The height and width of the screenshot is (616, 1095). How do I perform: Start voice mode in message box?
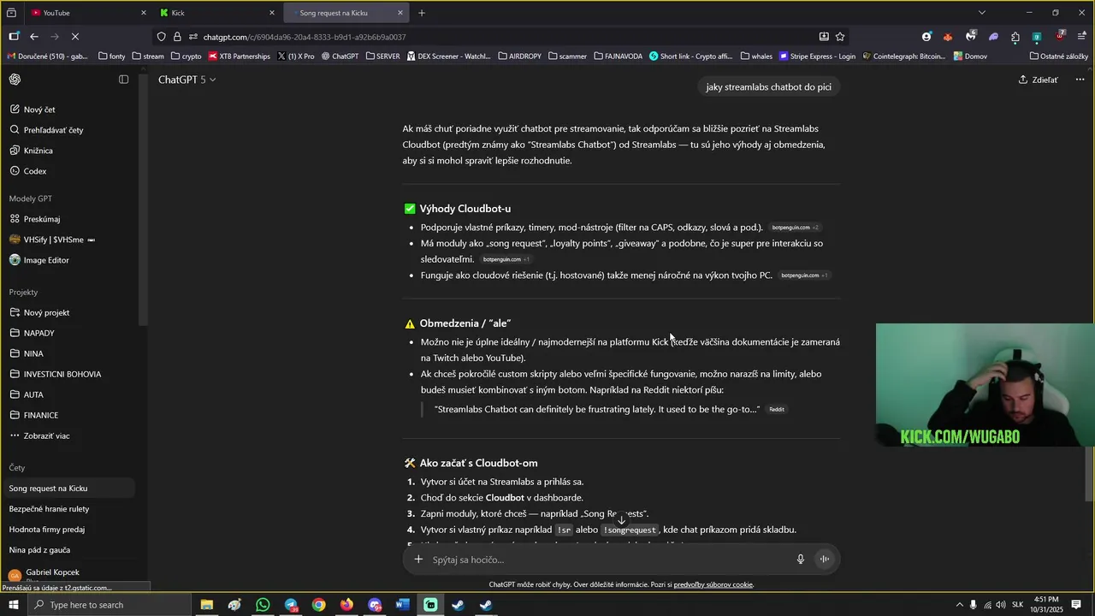tap(825, 560)
